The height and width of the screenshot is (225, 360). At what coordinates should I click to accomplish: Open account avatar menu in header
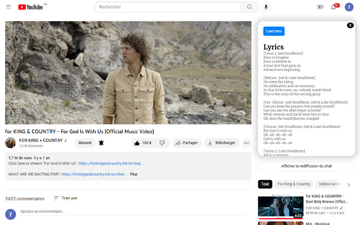point(349,7)
